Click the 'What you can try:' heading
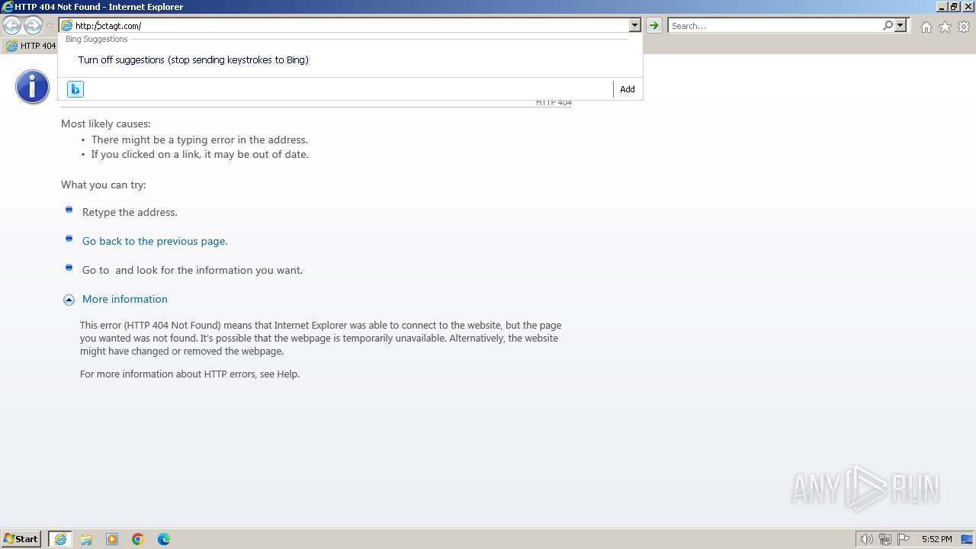Viewport: 976px width, 549px height. [x=104, y=185]
